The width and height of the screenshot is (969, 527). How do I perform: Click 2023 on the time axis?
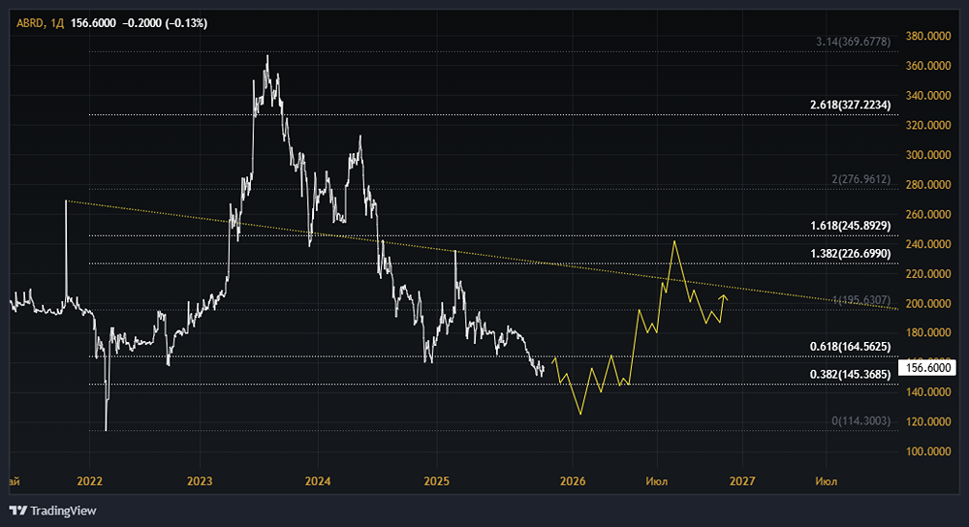(200, 480)
